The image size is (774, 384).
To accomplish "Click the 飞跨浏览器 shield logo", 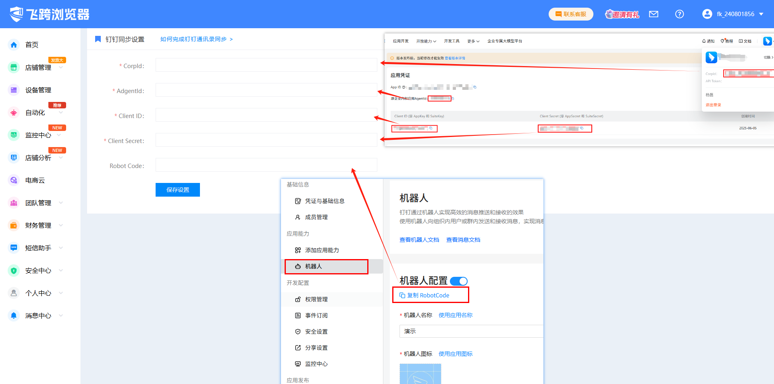I will (17, 14).
